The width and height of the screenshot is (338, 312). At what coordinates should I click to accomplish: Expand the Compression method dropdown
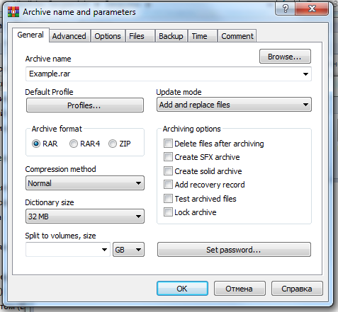tap(85, 183)
